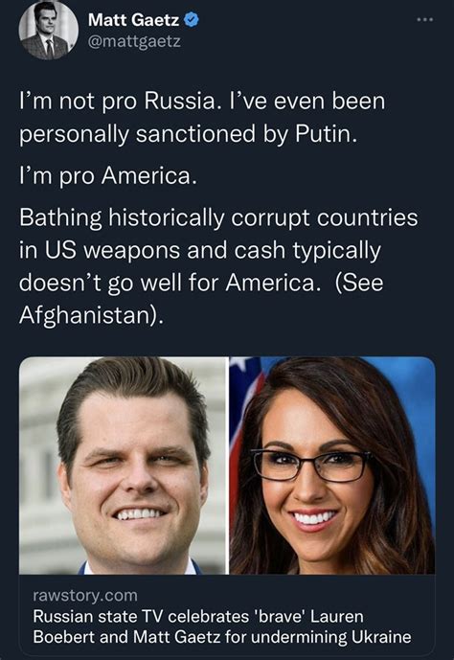Open the @mattgaetz handle link
The height and width of the screenshot is (660, 454).
click(x=134, y=42)
